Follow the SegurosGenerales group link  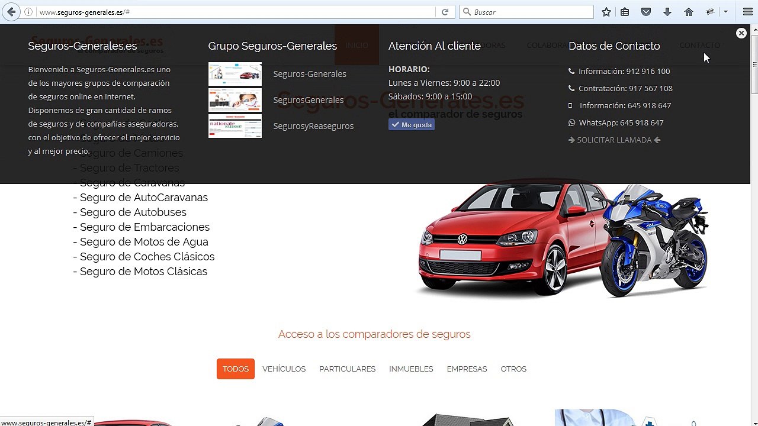tap(309, 100)
